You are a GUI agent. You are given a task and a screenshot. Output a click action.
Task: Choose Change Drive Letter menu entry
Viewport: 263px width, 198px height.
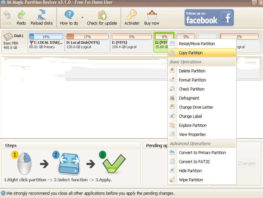202,107
